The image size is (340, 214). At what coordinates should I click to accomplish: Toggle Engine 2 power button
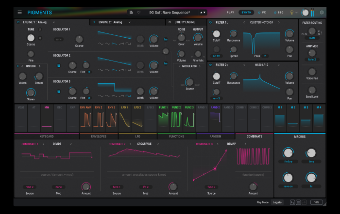click(94, 22)
